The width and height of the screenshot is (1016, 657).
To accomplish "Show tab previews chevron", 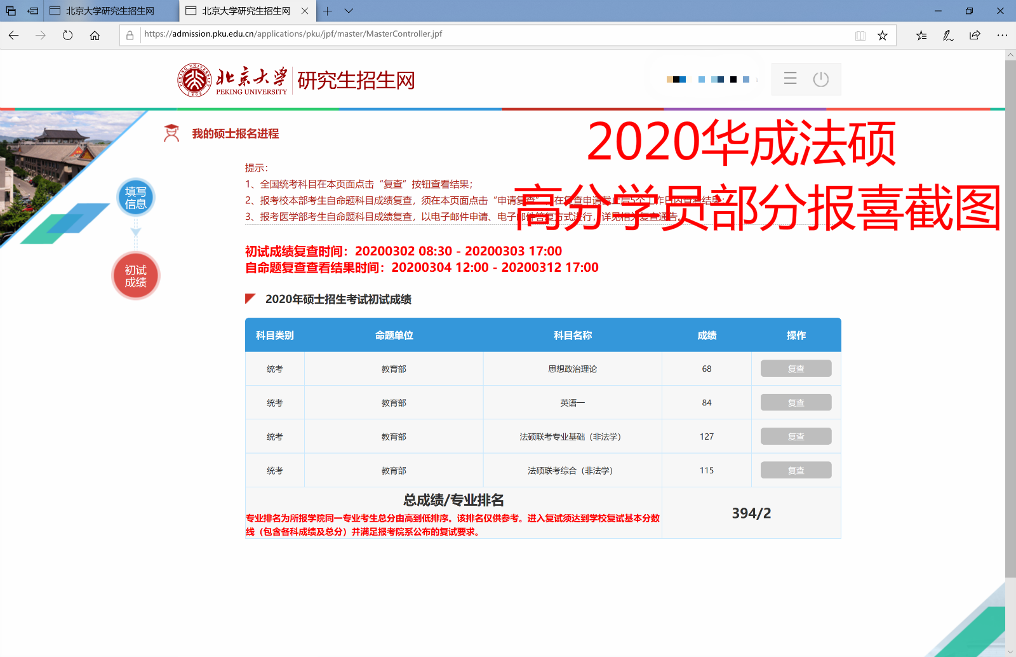I will coord(349,11).
